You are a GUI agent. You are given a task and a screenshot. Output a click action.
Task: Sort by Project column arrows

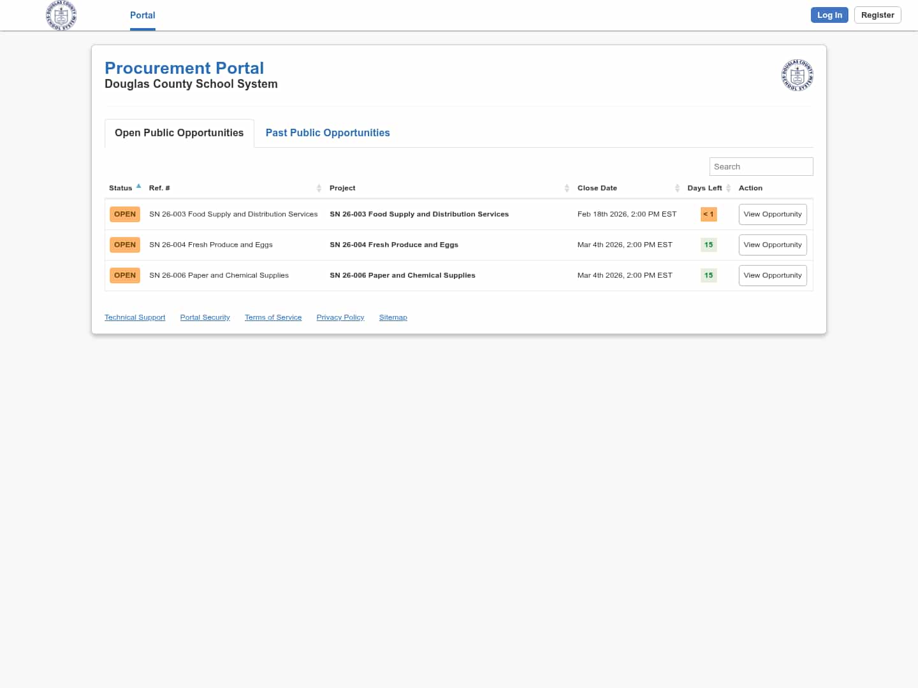tap(567, 188)
